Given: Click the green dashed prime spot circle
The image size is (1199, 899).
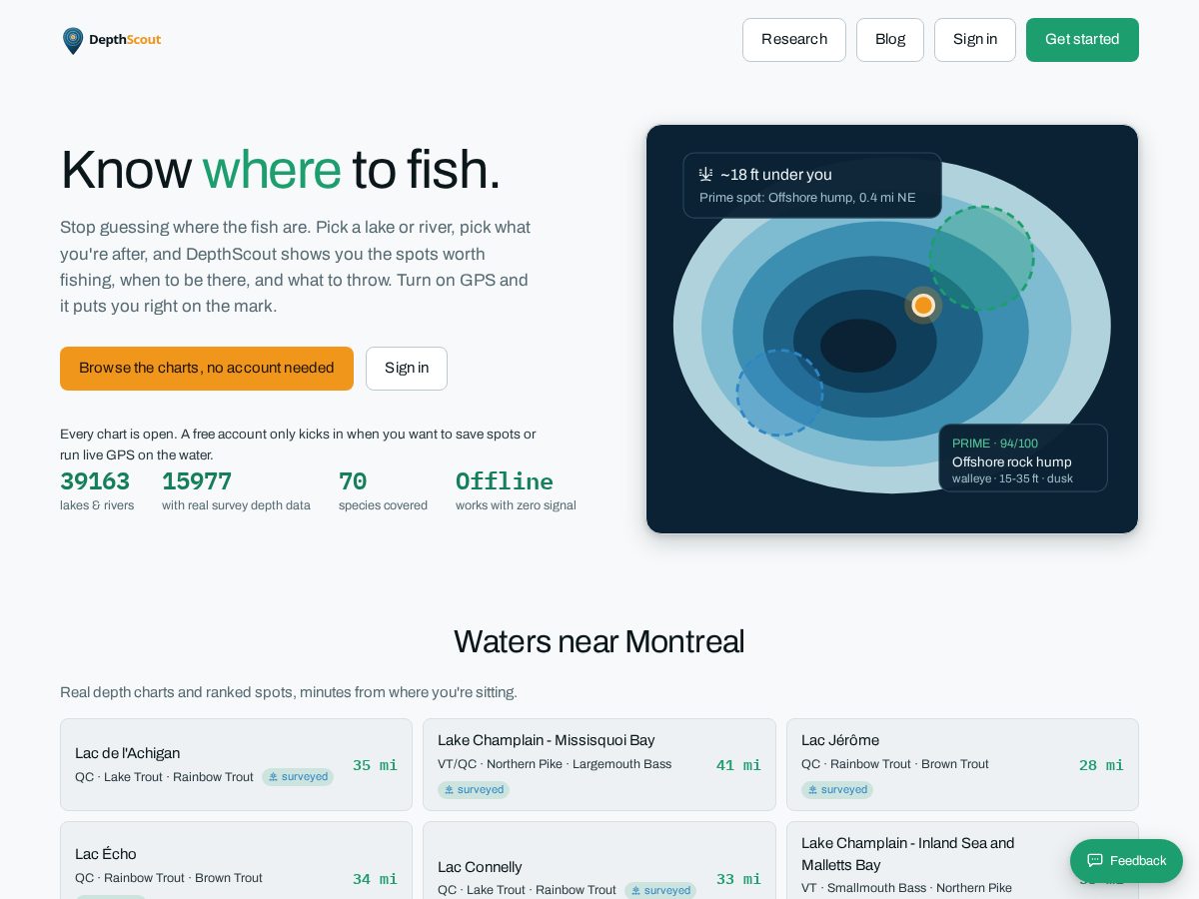Looking at the screenshot, I should pos(981,258).
